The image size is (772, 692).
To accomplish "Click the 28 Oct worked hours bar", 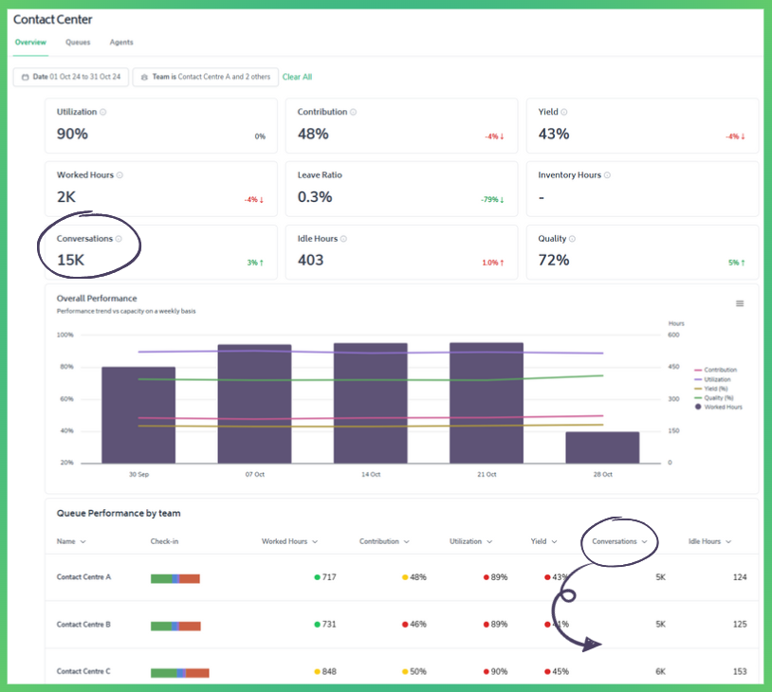I will coord(602,447).
